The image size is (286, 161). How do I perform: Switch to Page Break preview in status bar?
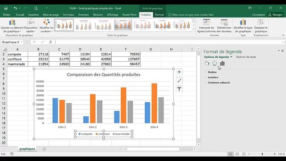coord(244,154)
